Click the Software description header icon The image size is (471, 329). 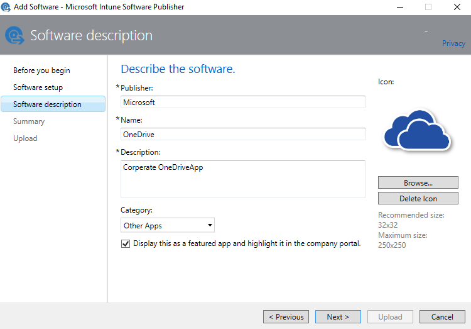[x=14, y=35]
